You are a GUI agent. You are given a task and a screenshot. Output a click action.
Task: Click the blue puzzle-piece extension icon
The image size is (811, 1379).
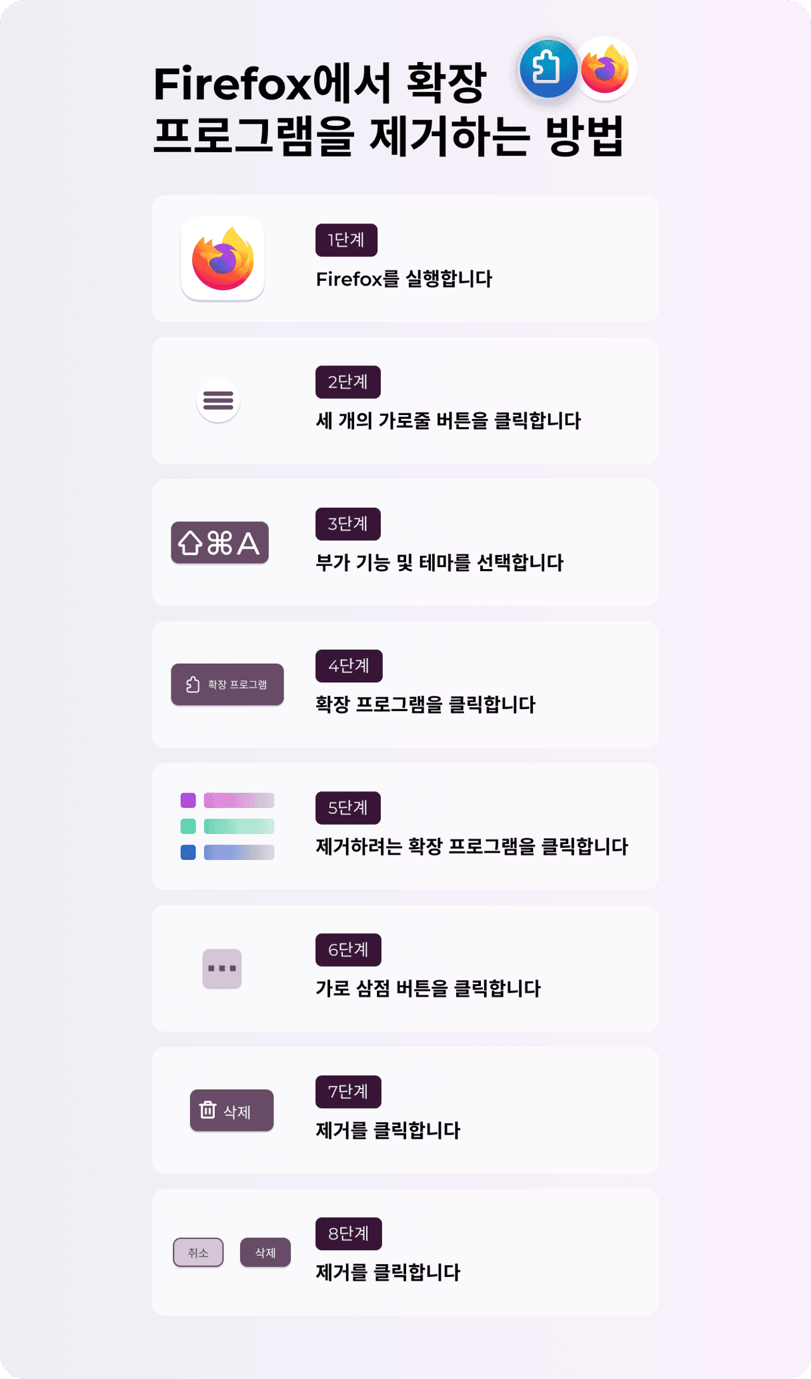[x=548, y=69]
